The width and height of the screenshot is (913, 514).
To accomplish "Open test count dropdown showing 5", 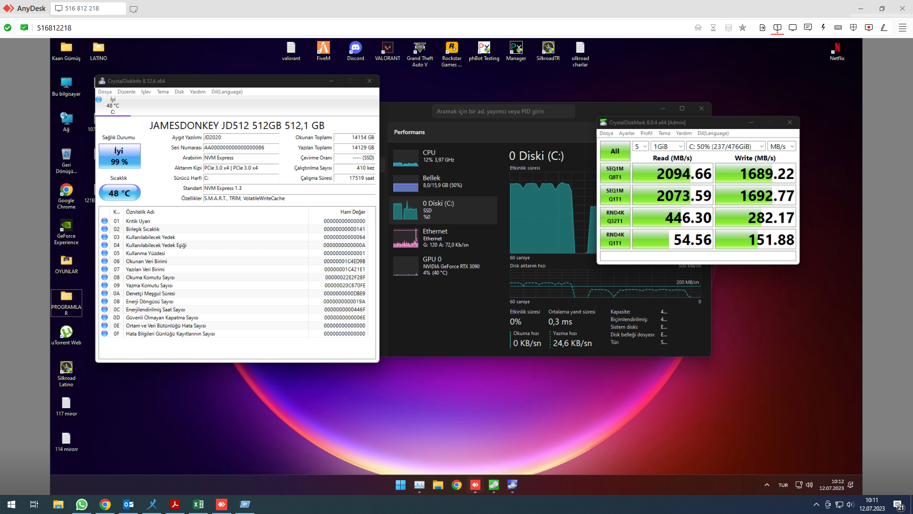I will [641, 147].
